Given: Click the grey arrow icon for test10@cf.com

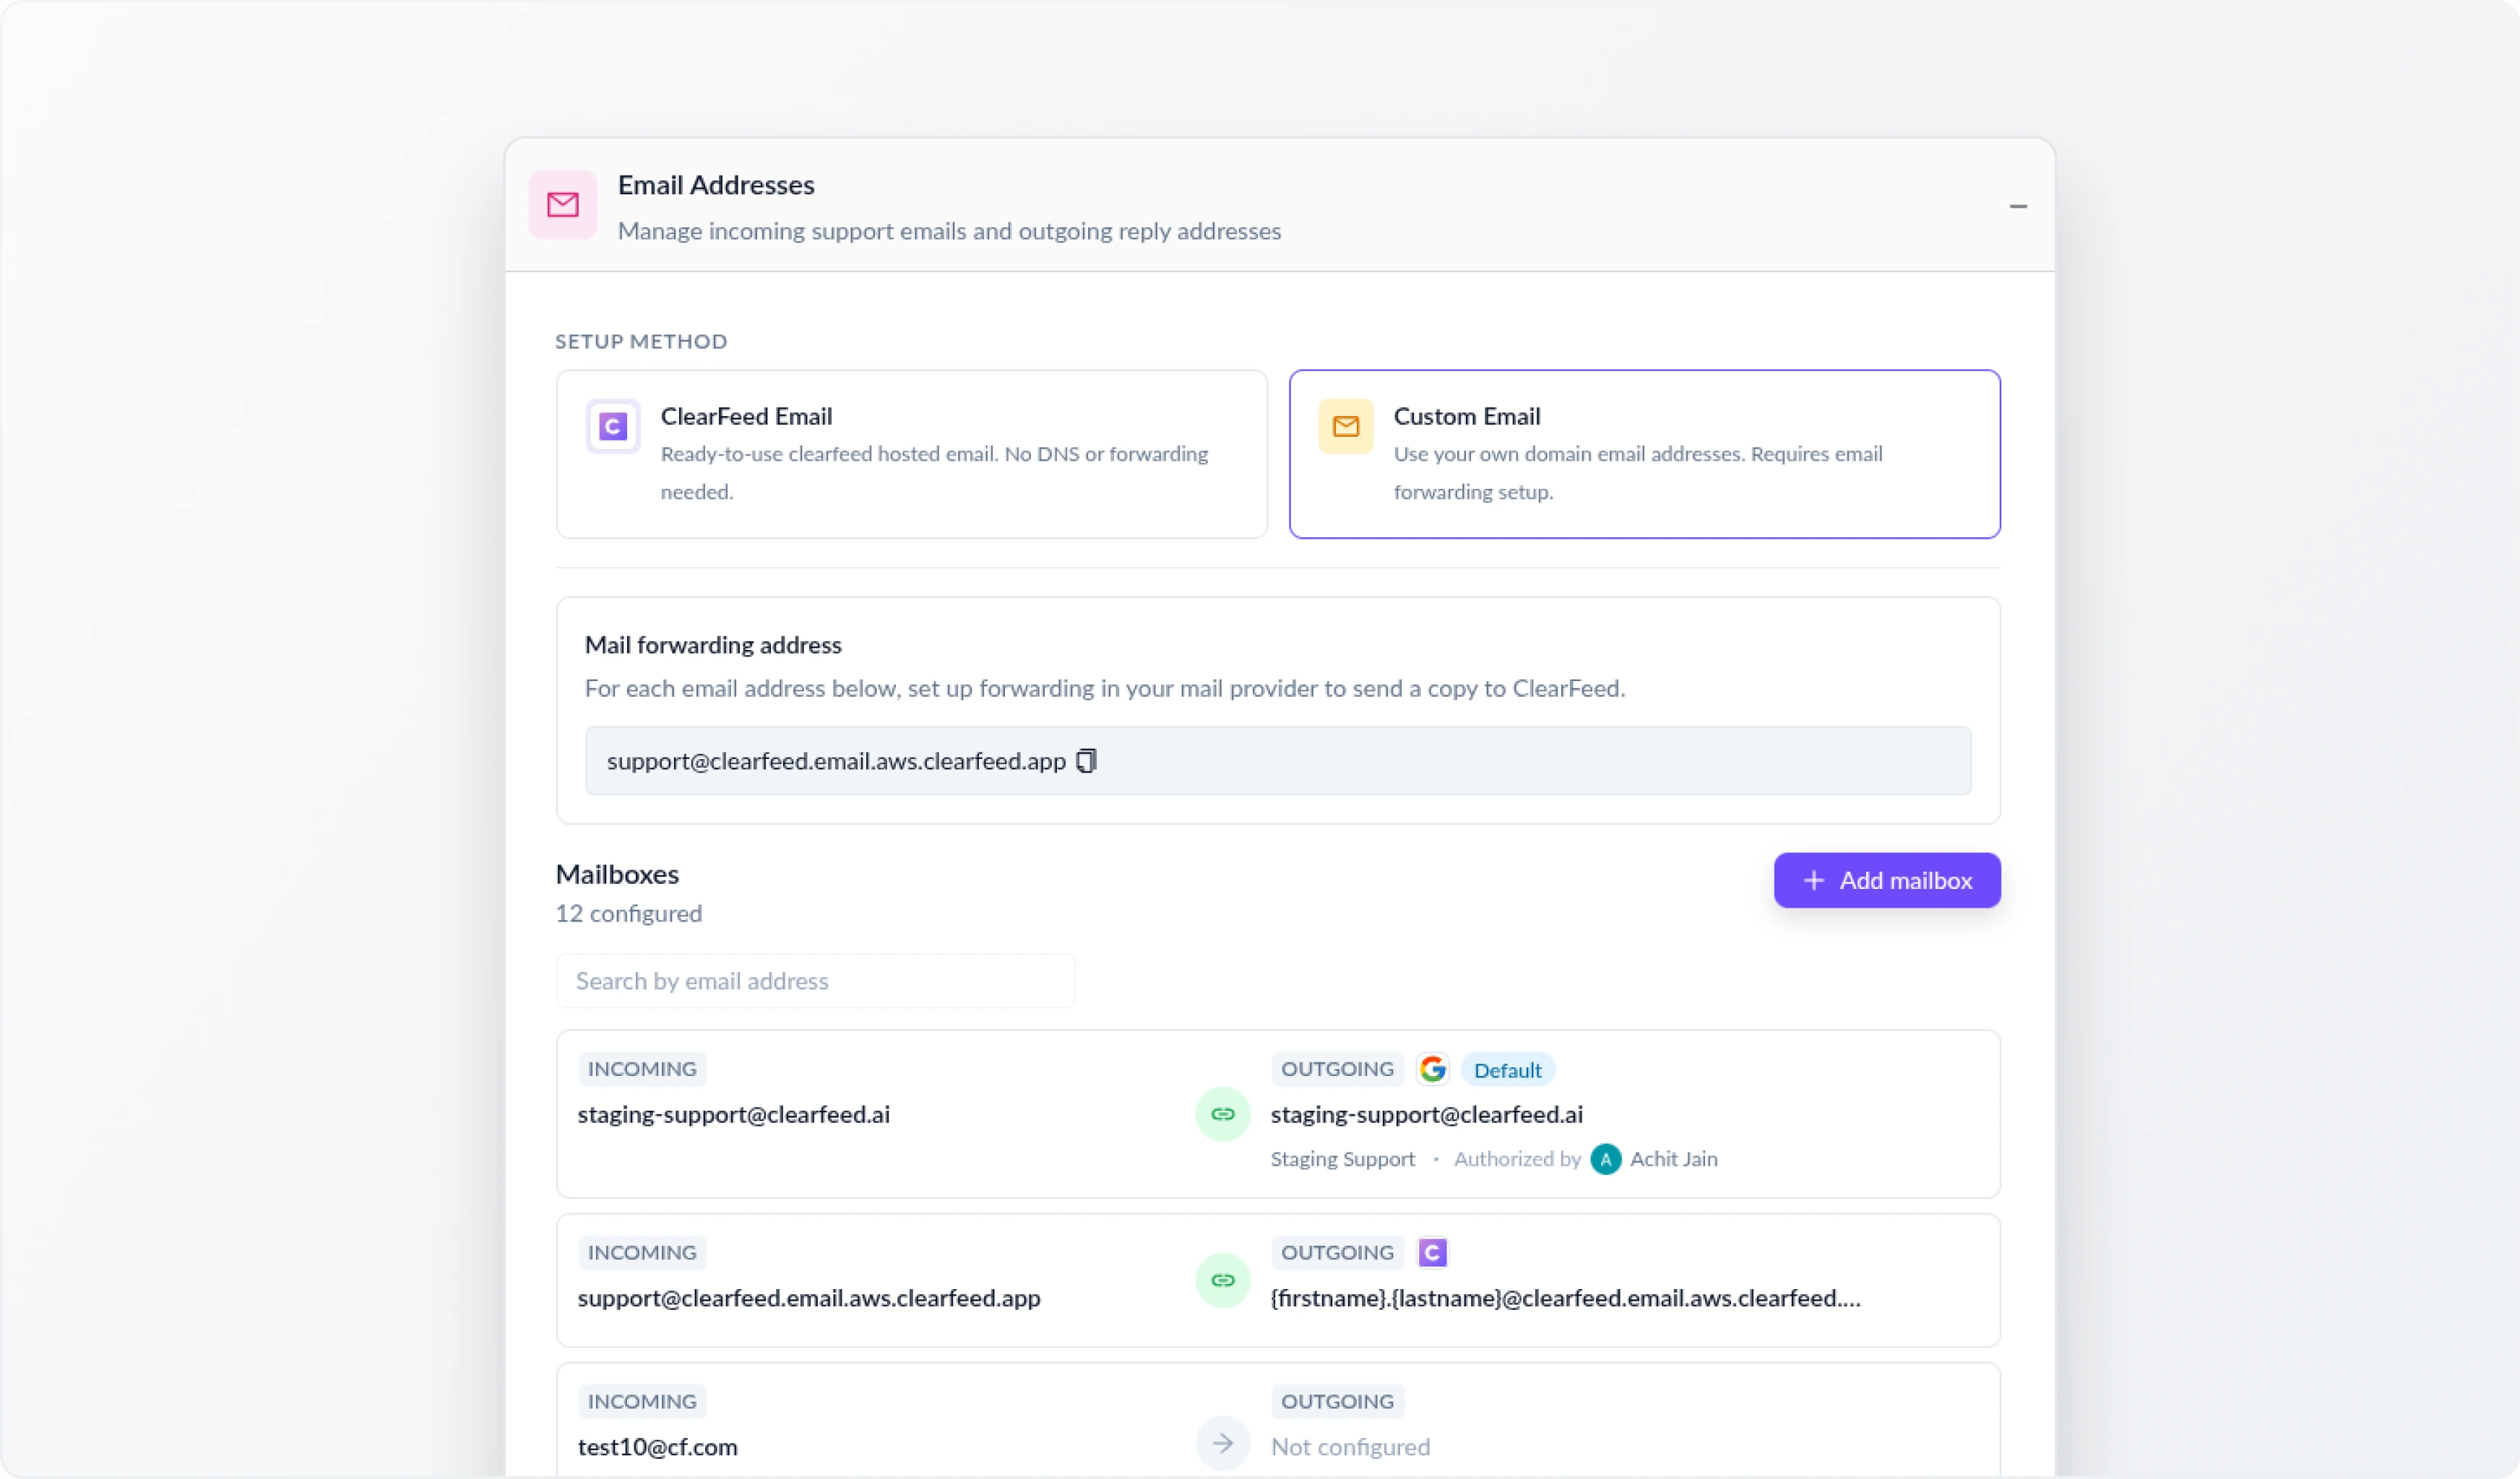Looking at the screenshot, I should (1222, 1443).
